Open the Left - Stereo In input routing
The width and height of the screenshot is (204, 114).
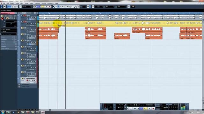(x=9, y=29)
